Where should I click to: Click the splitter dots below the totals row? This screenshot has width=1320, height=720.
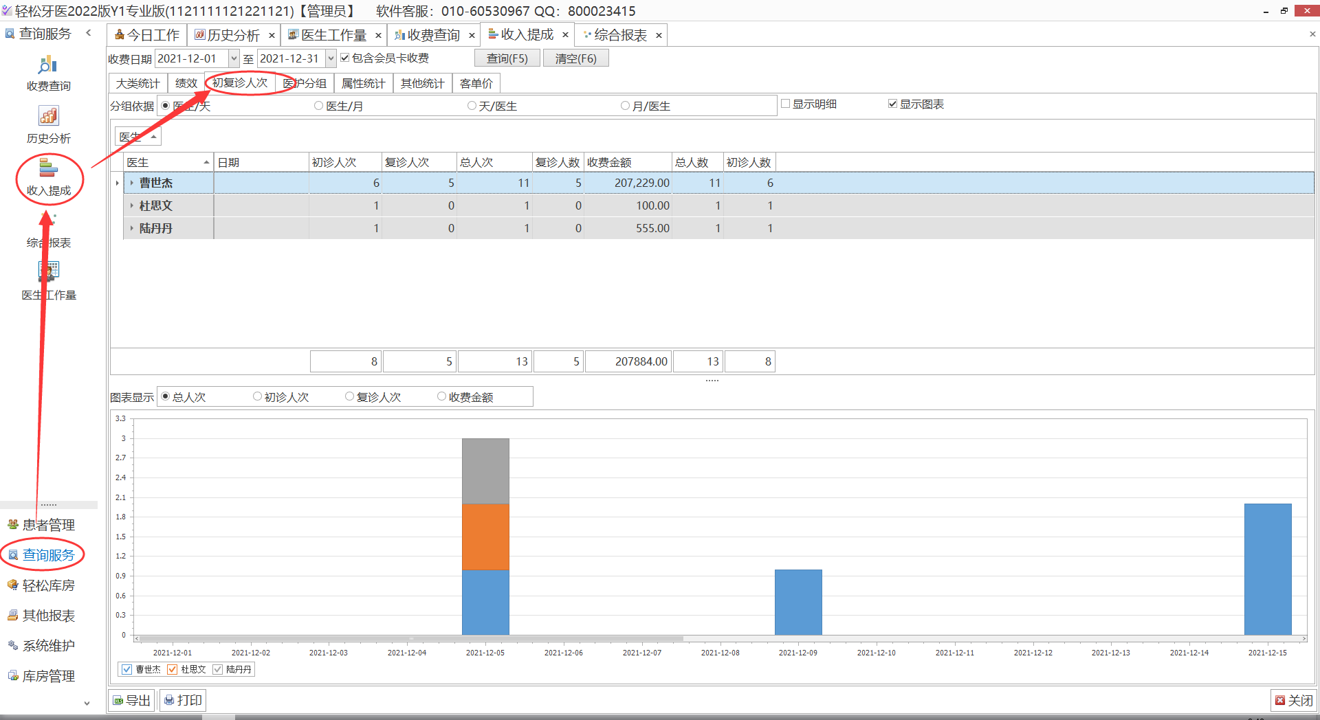tap(712, 380)
